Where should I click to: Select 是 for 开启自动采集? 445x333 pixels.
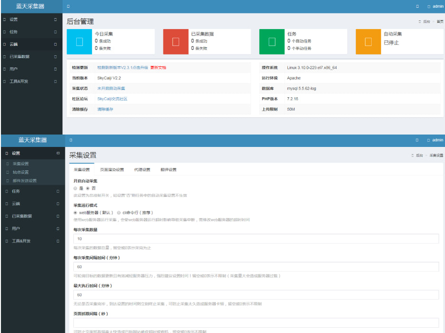75,188
